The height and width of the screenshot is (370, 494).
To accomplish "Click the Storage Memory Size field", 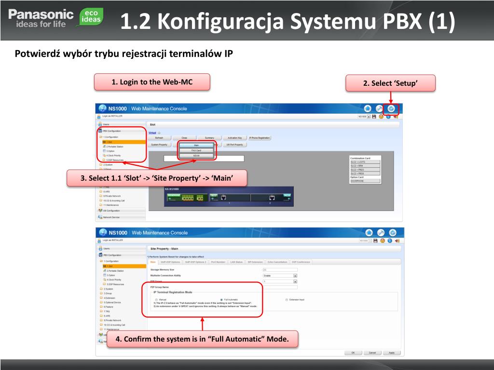I will (x=280, y=270).
